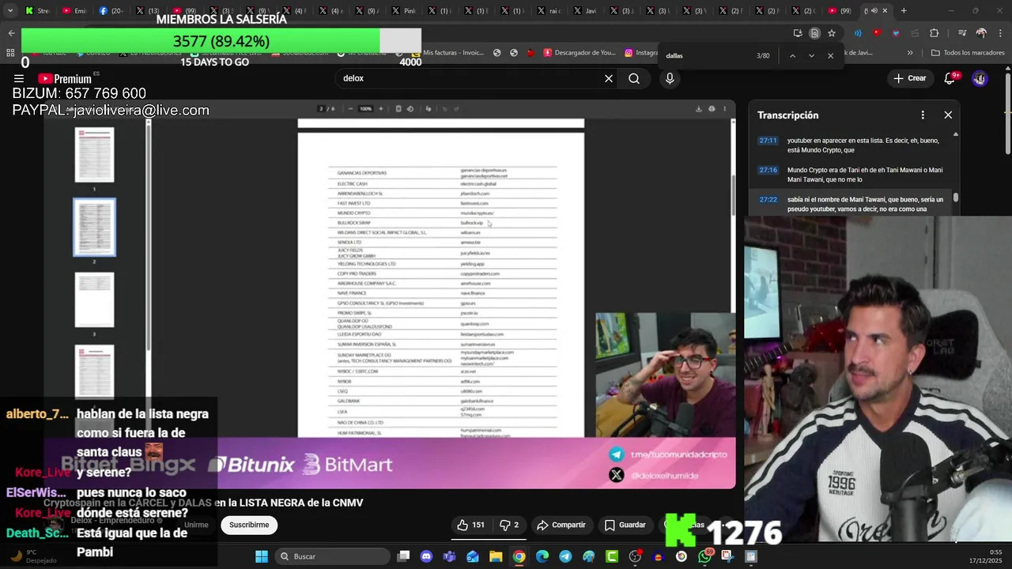Open Todos los marcadores folder
This screenshot has width=1012, height=569.
968,53
